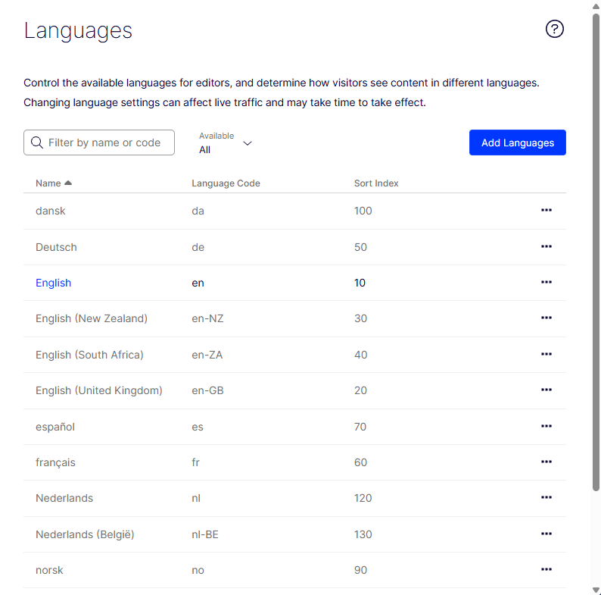Select English (South Africa) name
Image resolution: width=601 pixels, height=595 pixels.
click(x=89, y=355)
